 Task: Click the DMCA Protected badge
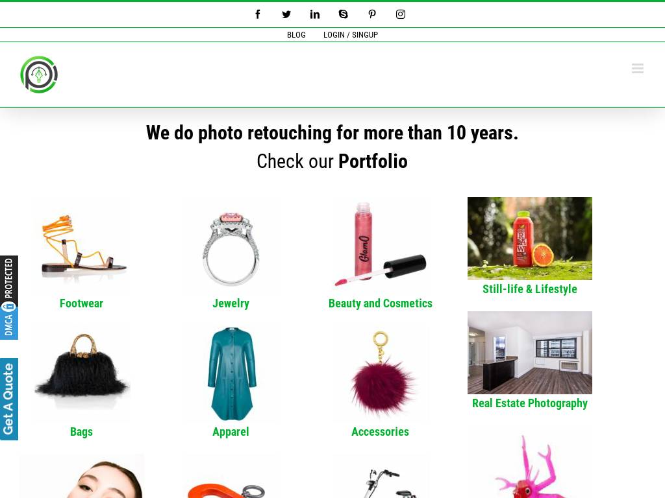coord(9,297)
